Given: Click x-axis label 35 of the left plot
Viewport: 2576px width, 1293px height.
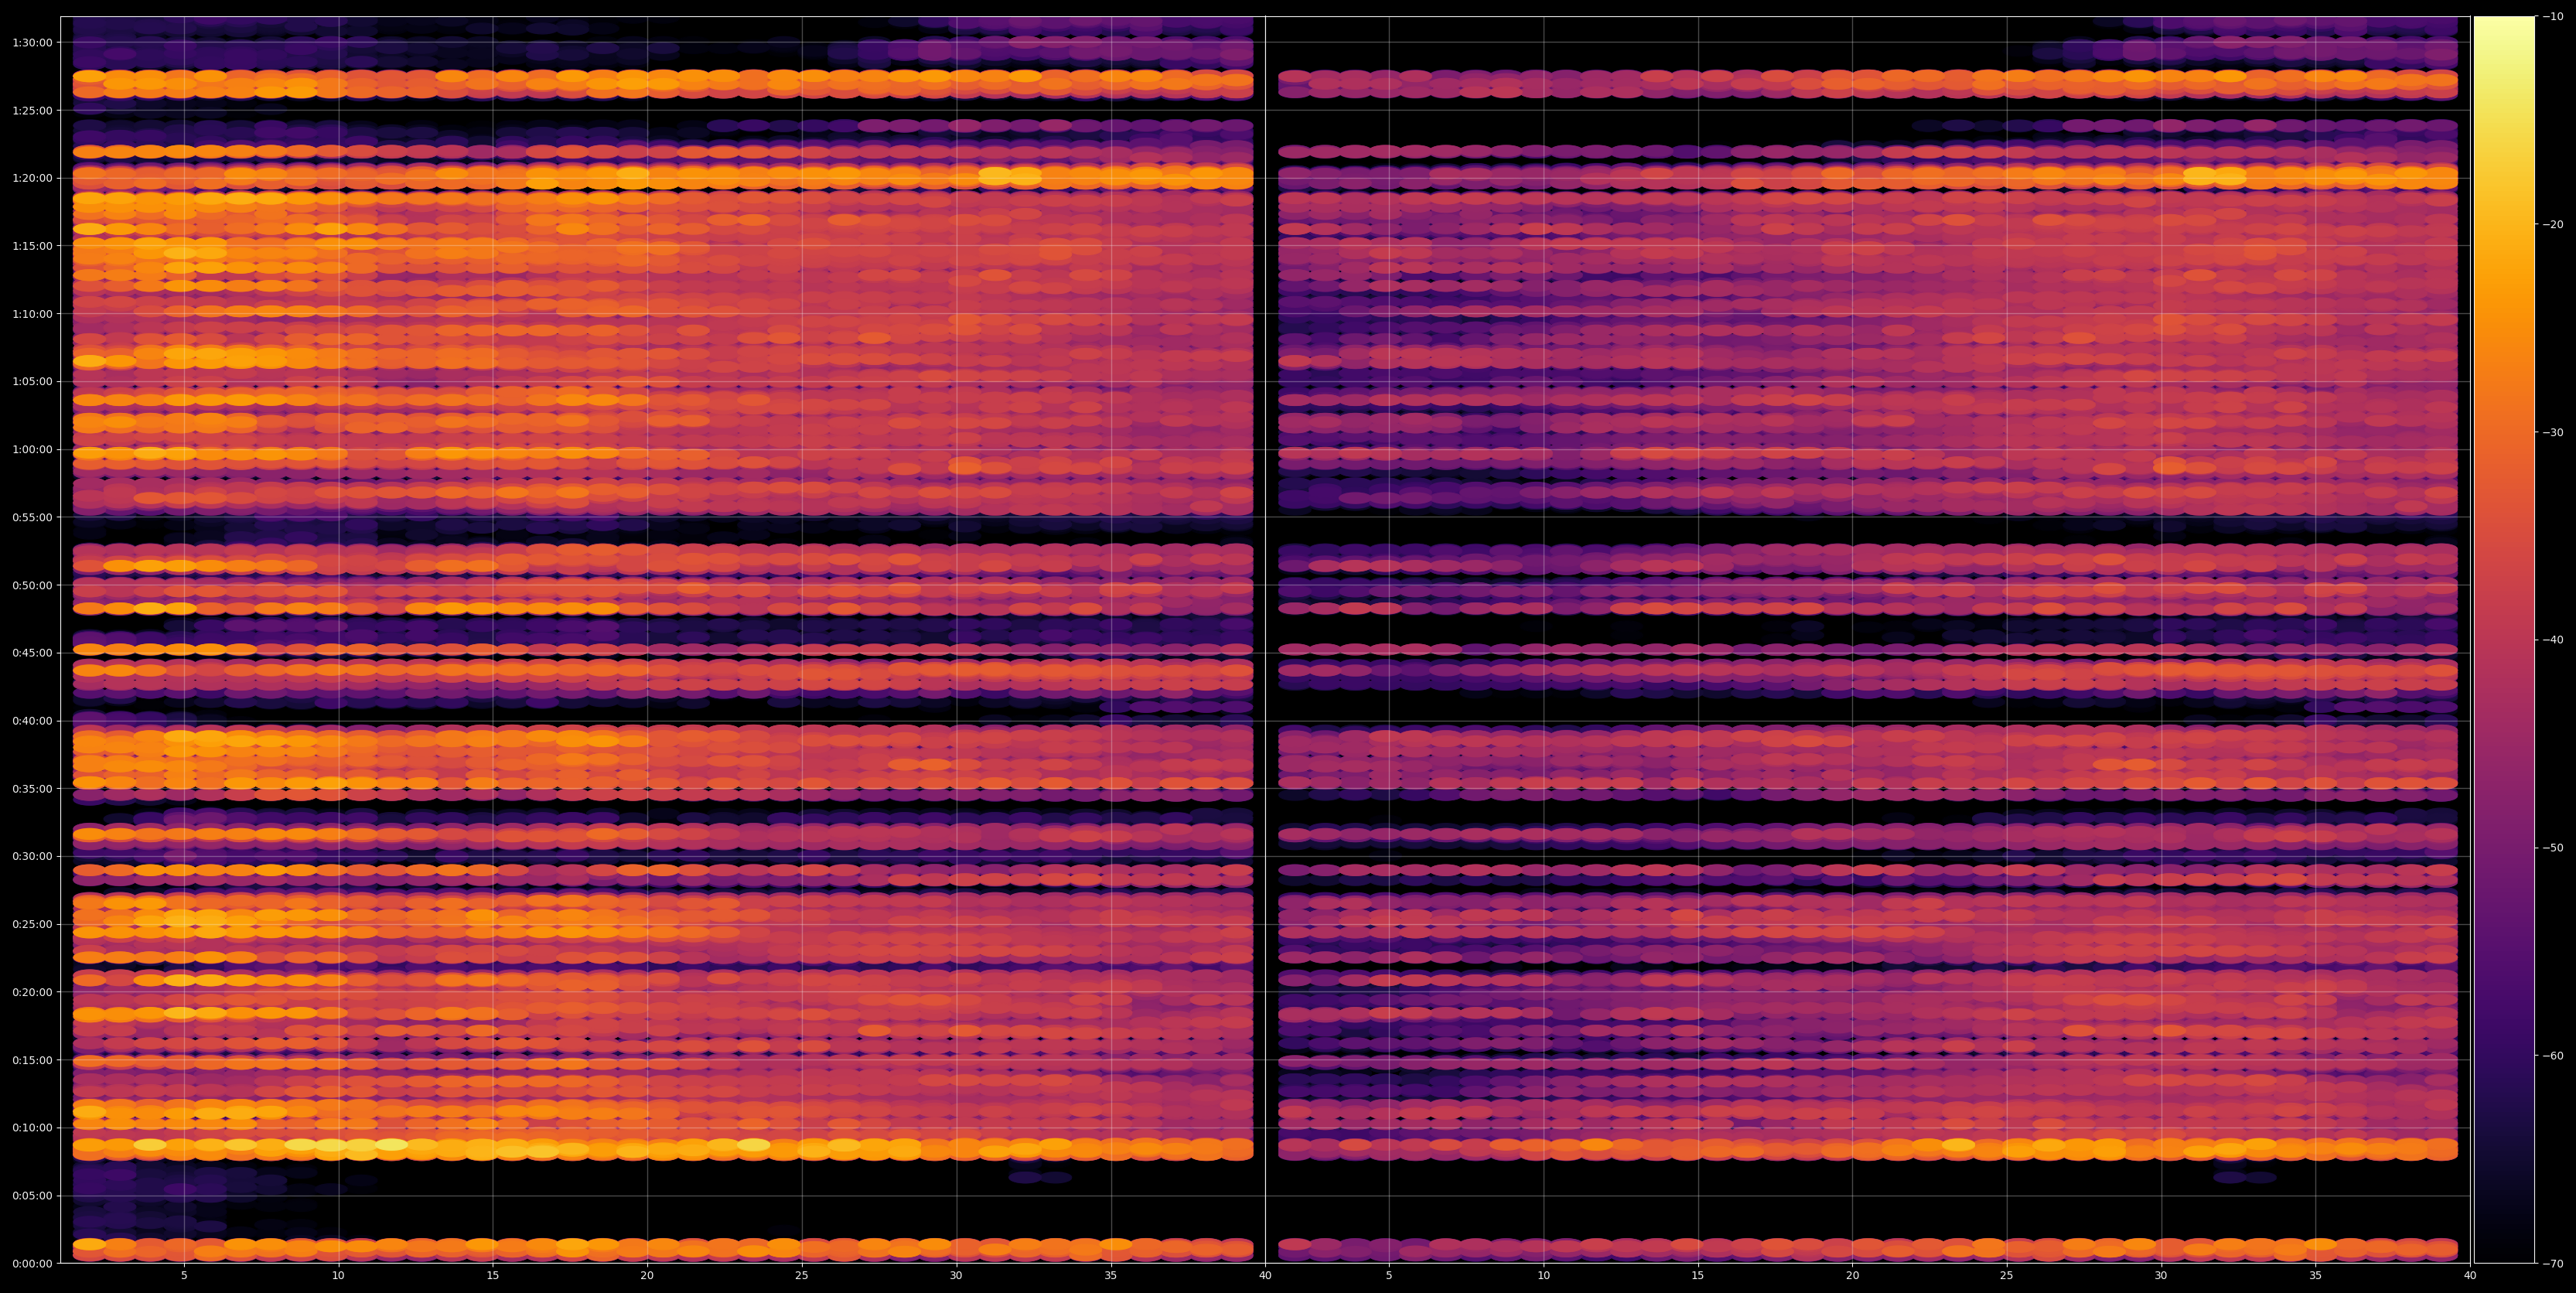Looking at the screenshot, I should [1111, 1276].
